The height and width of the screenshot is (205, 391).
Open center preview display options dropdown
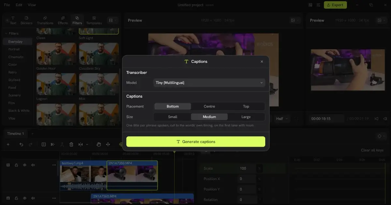[x=294, y=20]
